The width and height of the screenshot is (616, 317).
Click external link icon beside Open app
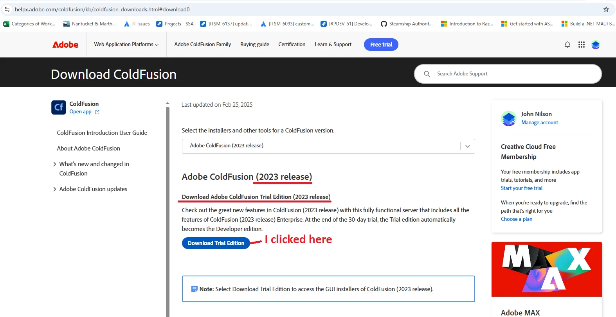[97, 112]
